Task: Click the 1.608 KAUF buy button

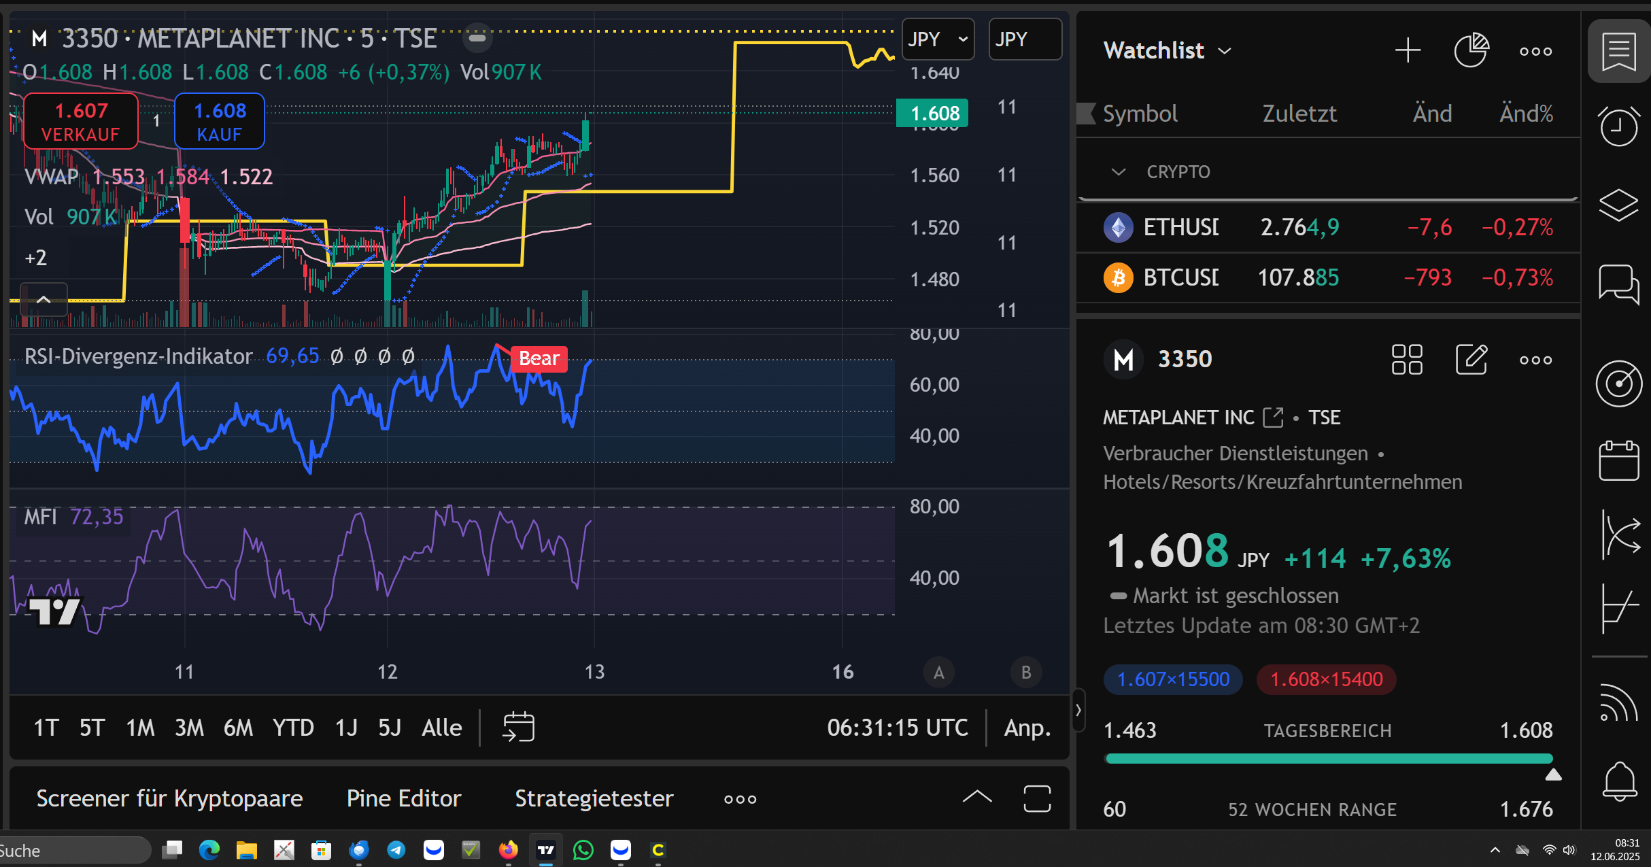Action: tap(220, 122)
